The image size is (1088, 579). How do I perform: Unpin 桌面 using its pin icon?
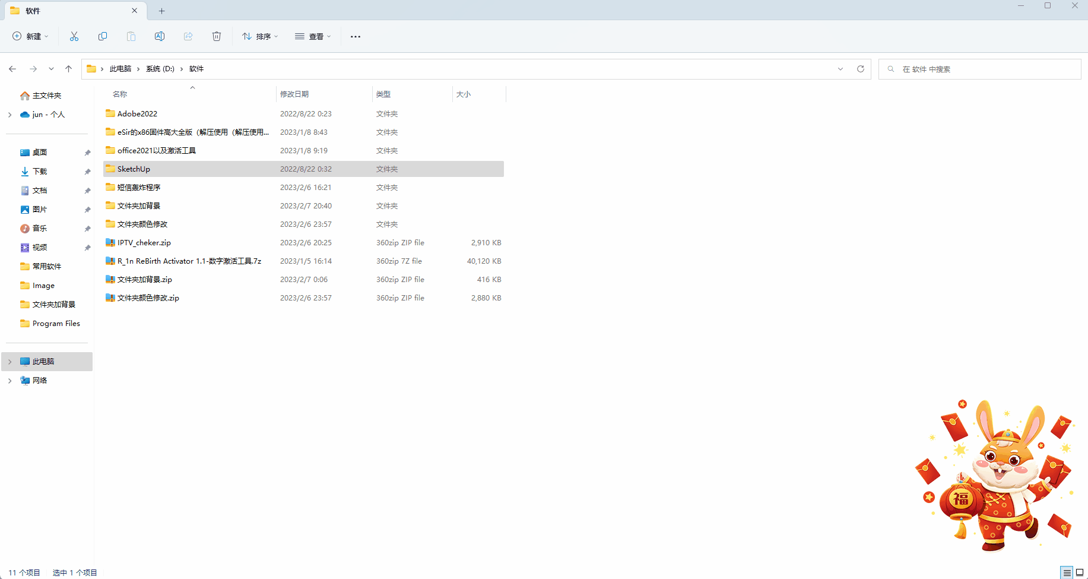87,153
